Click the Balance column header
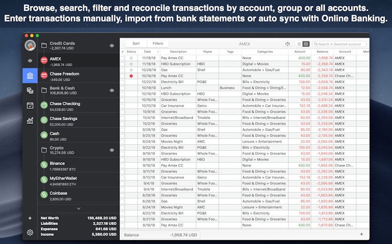392x244 pixels. (322, 52)
